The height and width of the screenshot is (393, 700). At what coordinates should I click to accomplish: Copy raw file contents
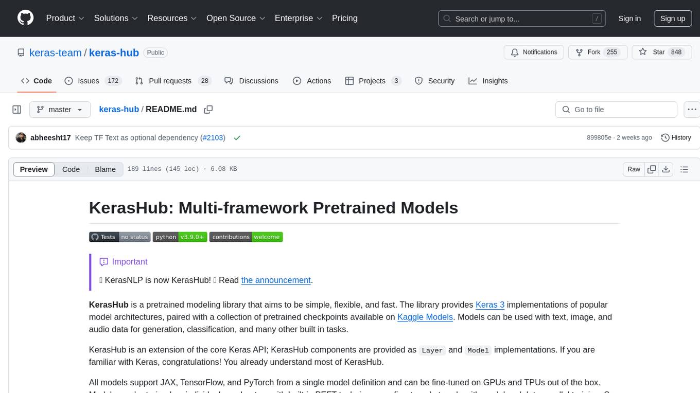point(652,169)
